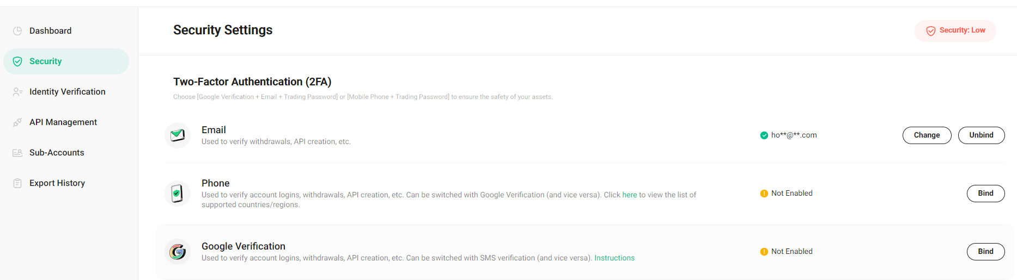
Task: Change the bound email address
Action: [927, 135]
